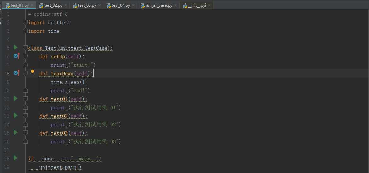This screenshot has height=173, width=369.
Task: Close the __init__.pyi tab
Action: tap(209, 5)
